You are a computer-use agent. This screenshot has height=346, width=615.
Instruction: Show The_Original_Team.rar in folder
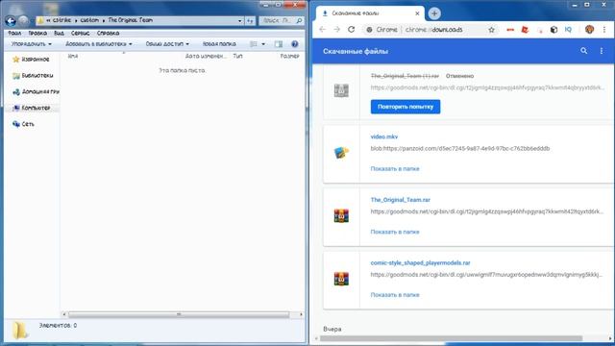(395, 232)
